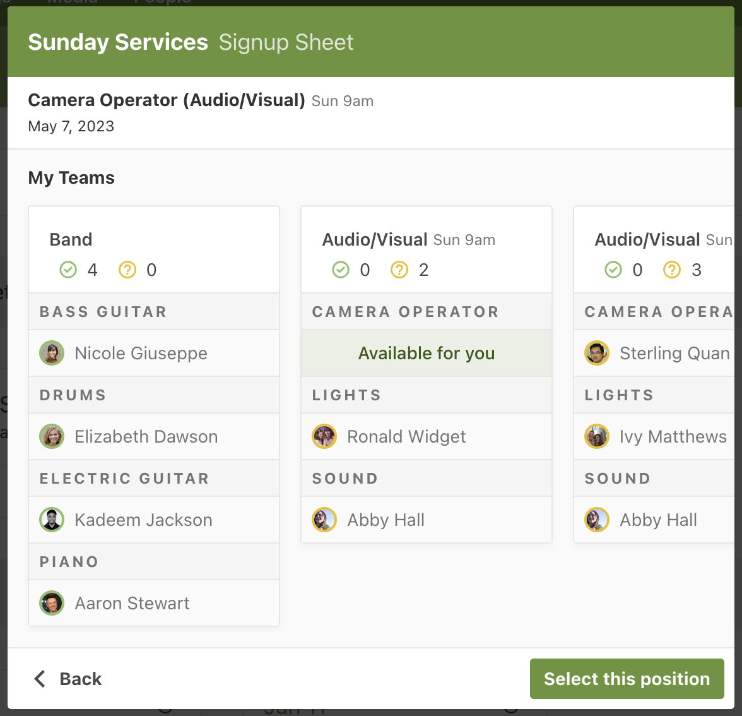
Task: Choose the Available for you slot
Action: point(427,353)
